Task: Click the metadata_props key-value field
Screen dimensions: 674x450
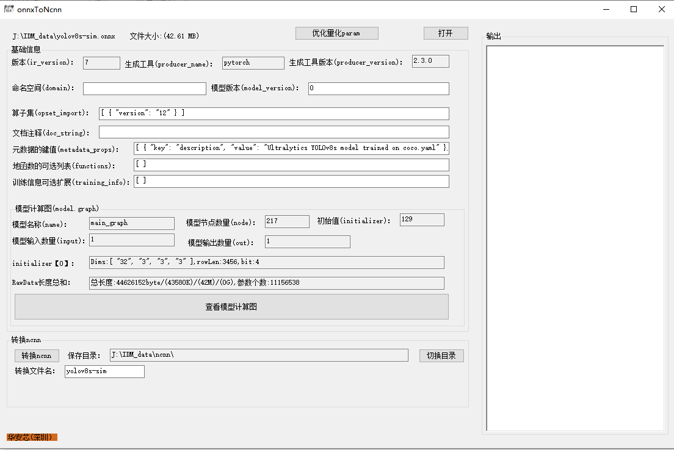Action: pyautogui.click(x=291, y=148)
